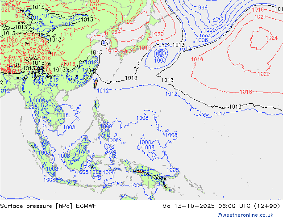This screenshot has height=219, width=283.
Task: Click the red-marked island of Taiwan
Action: [x=96, y=84]
